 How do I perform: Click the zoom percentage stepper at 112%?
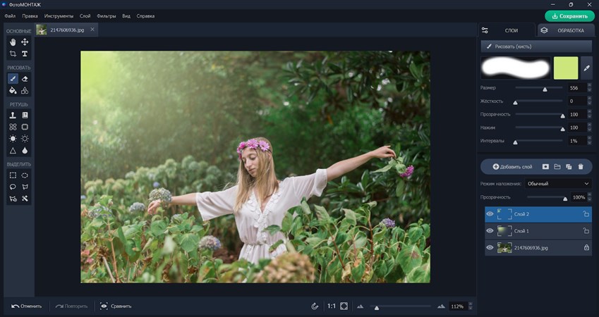tap(471, 306)
